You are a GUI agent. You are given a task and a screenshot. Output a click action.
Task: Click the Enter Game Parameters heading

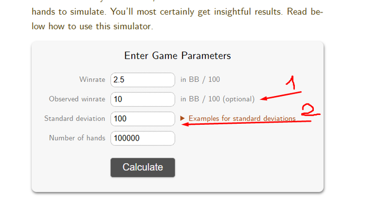tap(178, 56)
